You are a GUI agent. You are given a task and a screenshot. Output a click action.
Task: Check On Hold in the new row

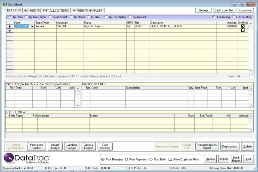point(243,30)
